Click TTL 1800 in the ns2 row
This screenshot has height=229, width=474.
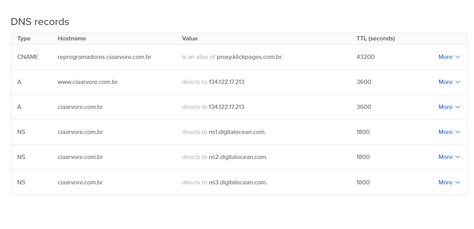tap(363, 157)
